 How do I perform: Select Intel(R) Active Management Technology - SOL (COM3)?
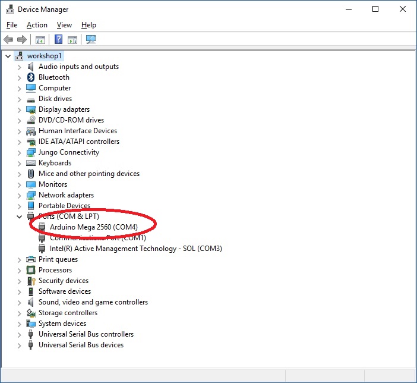pos(135,249)
